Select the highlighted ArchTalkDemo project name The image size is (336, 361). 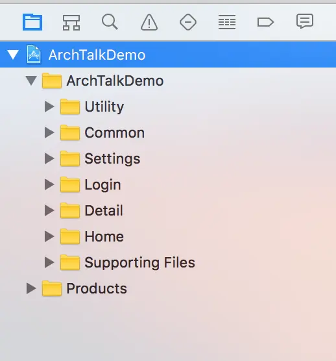[97, 55]
